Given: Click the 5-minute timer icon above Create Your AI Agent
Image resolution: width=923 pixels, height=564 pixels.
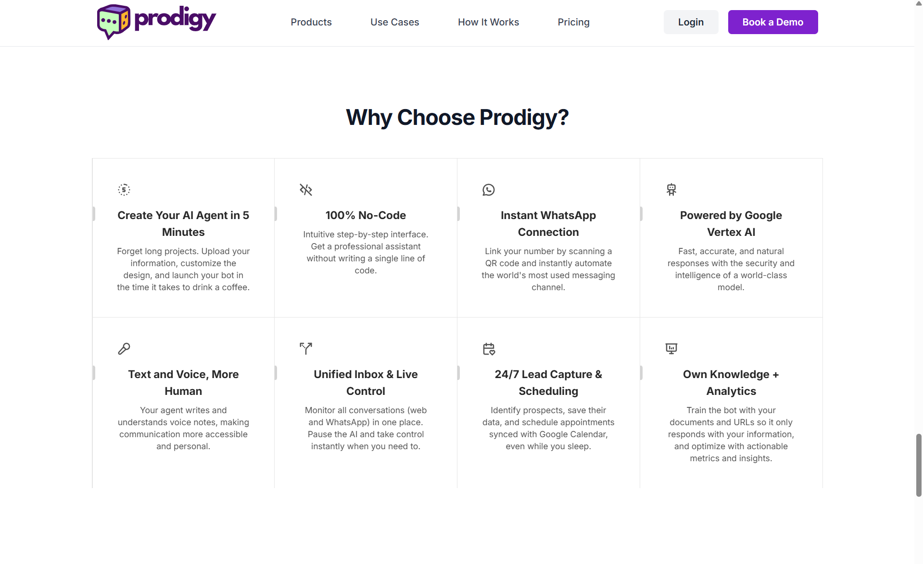Looking at the screenshot, I should point(124,189).
